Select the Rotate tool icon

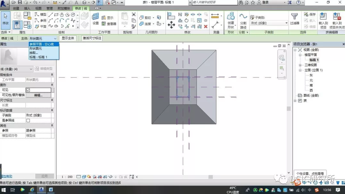pyautogui.click(x=186, y=21)
